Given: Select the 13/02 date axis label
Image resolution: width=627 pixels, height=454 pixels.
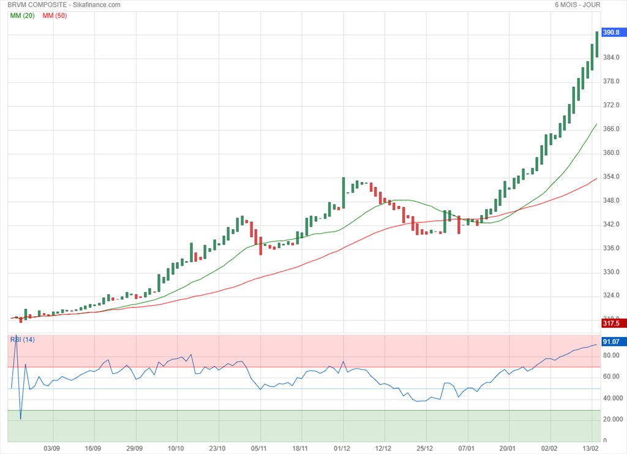Looking at the screenshot, I should click(591, 448).
